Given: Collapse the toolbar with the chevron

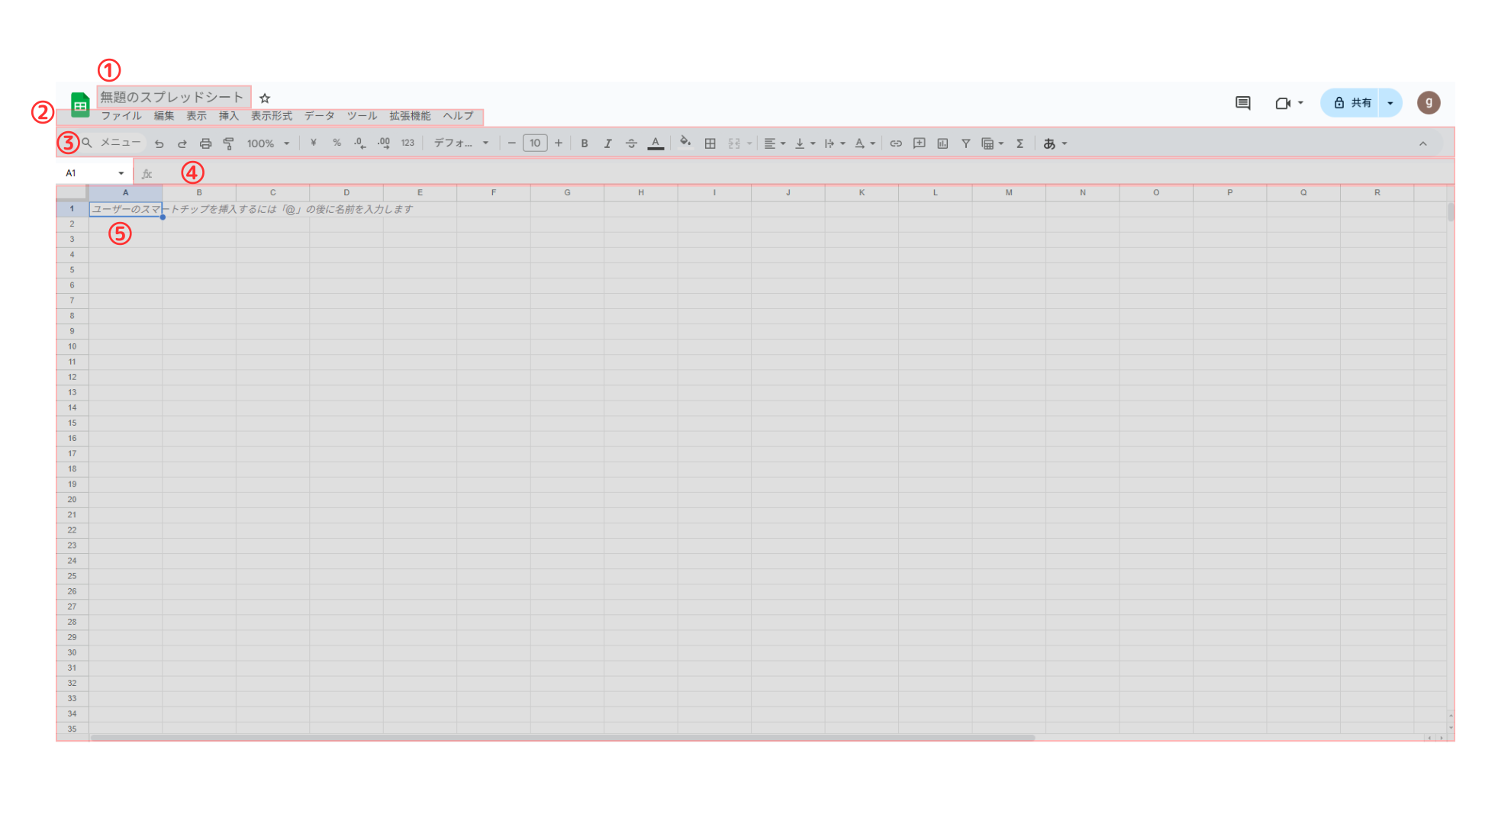Looking at the screenshot, I should point(1422,143).
